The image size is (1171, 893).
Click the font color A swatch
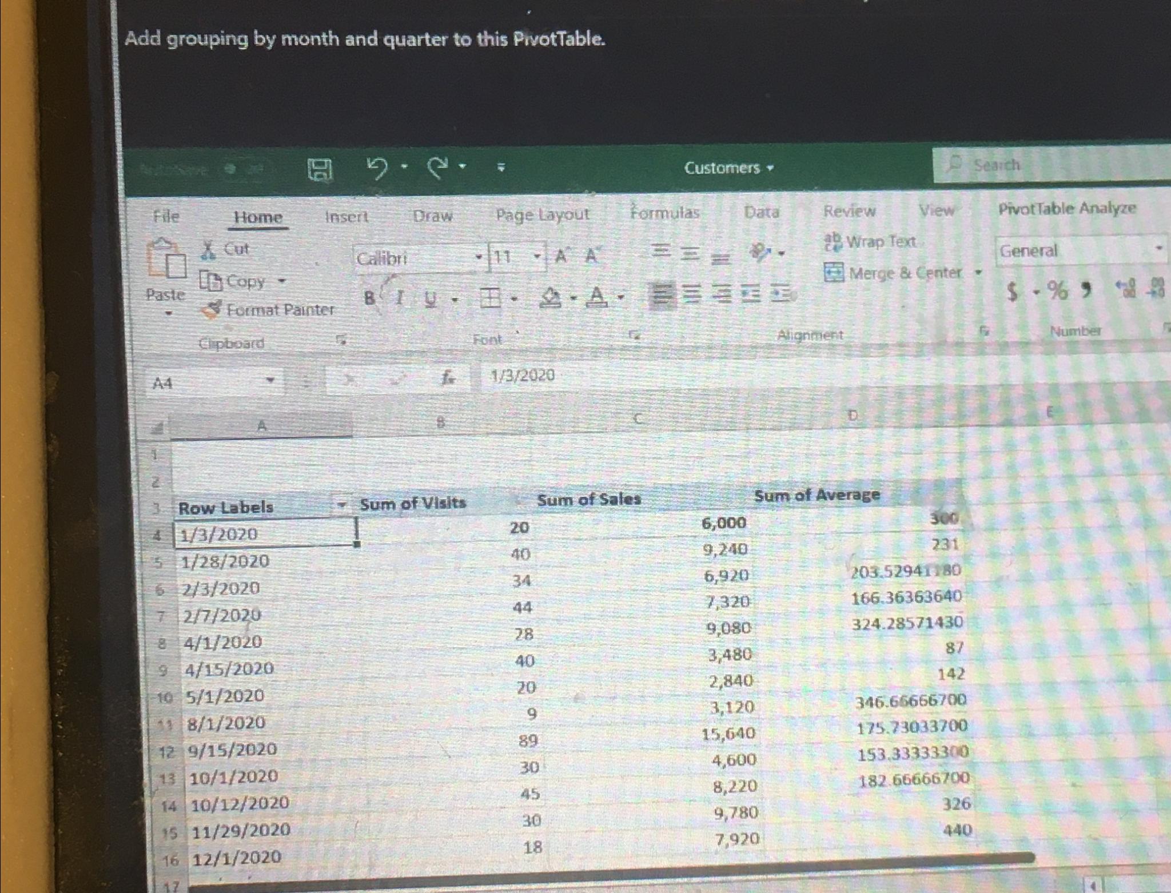(596, 297)
